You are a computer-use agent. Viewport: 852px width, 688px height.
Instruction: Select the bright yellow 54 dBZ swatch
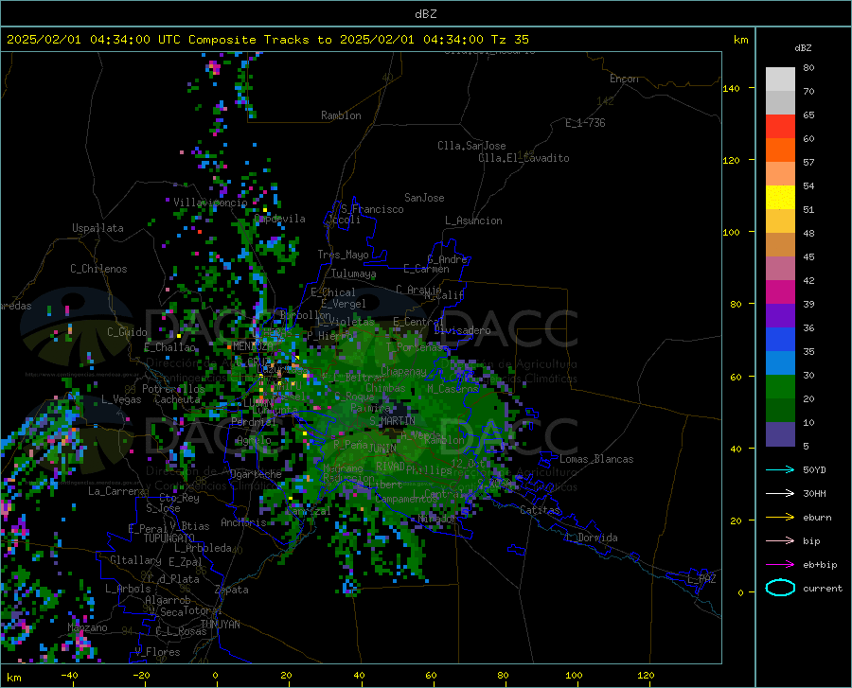[780, 198]
